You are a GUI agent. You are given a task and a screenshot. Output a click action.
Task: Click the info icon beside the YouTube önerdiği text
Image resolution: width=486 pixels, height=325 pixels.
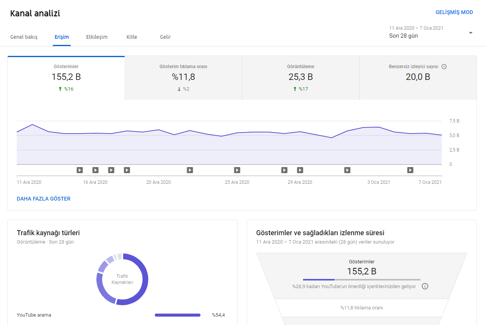coord(425,286)
